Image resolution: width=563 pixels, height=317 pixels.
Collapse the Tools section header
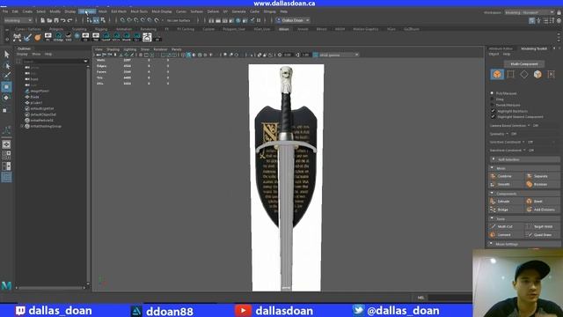click(x=524, y=218)
